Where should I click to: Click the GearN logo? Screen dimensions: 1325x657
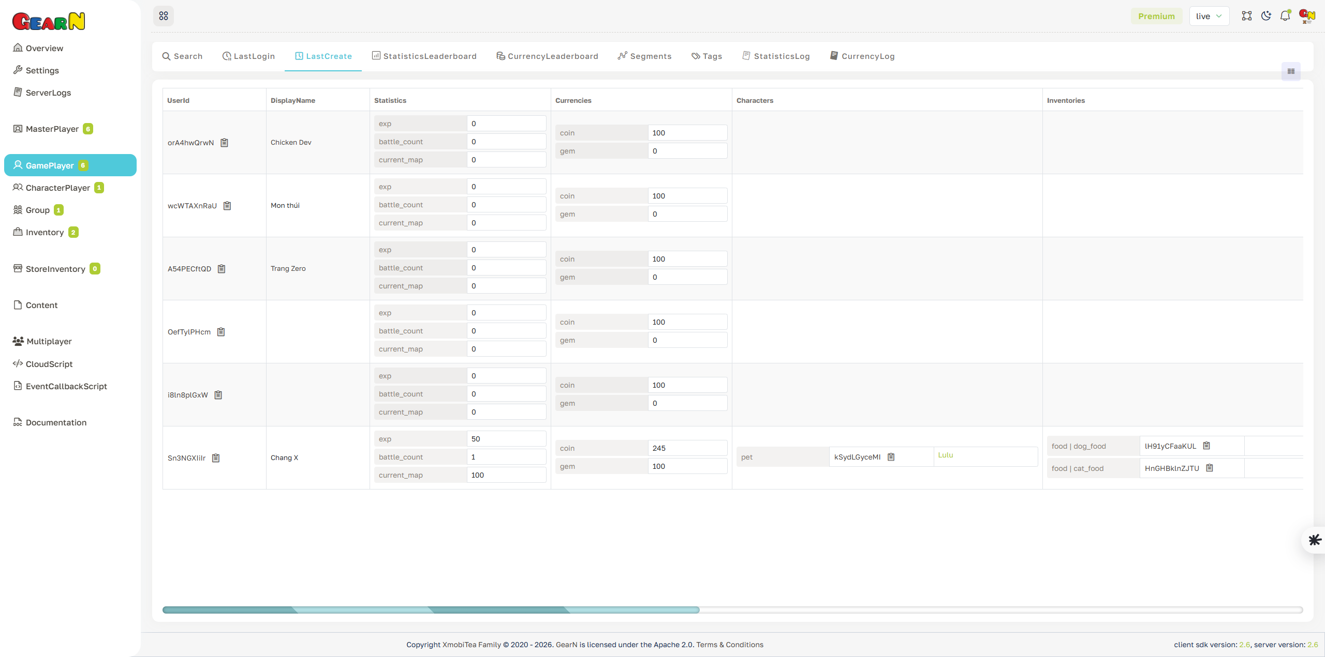(48, 21)
